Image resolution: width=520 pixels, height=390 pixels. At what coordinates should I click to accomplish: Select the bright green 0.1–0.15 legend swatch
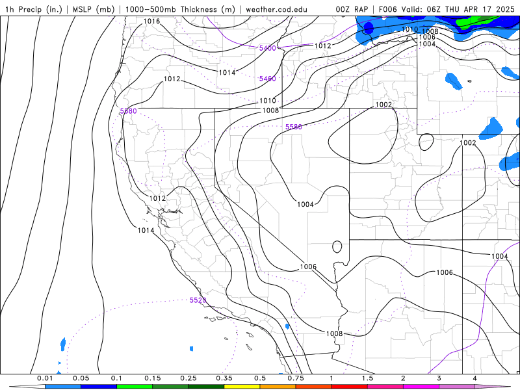point(135,387)
